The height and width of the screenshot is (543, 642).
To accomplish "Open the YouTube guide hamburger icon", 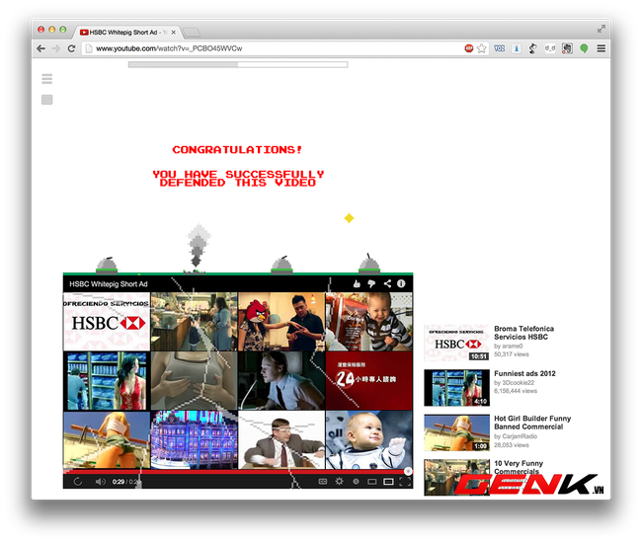I will click(x=47, y=79).
